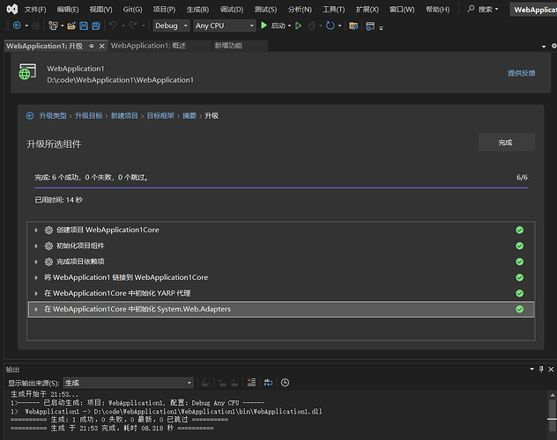Open the 显示输出来源 dropdown
557x440 pixels.
point(128,383)
